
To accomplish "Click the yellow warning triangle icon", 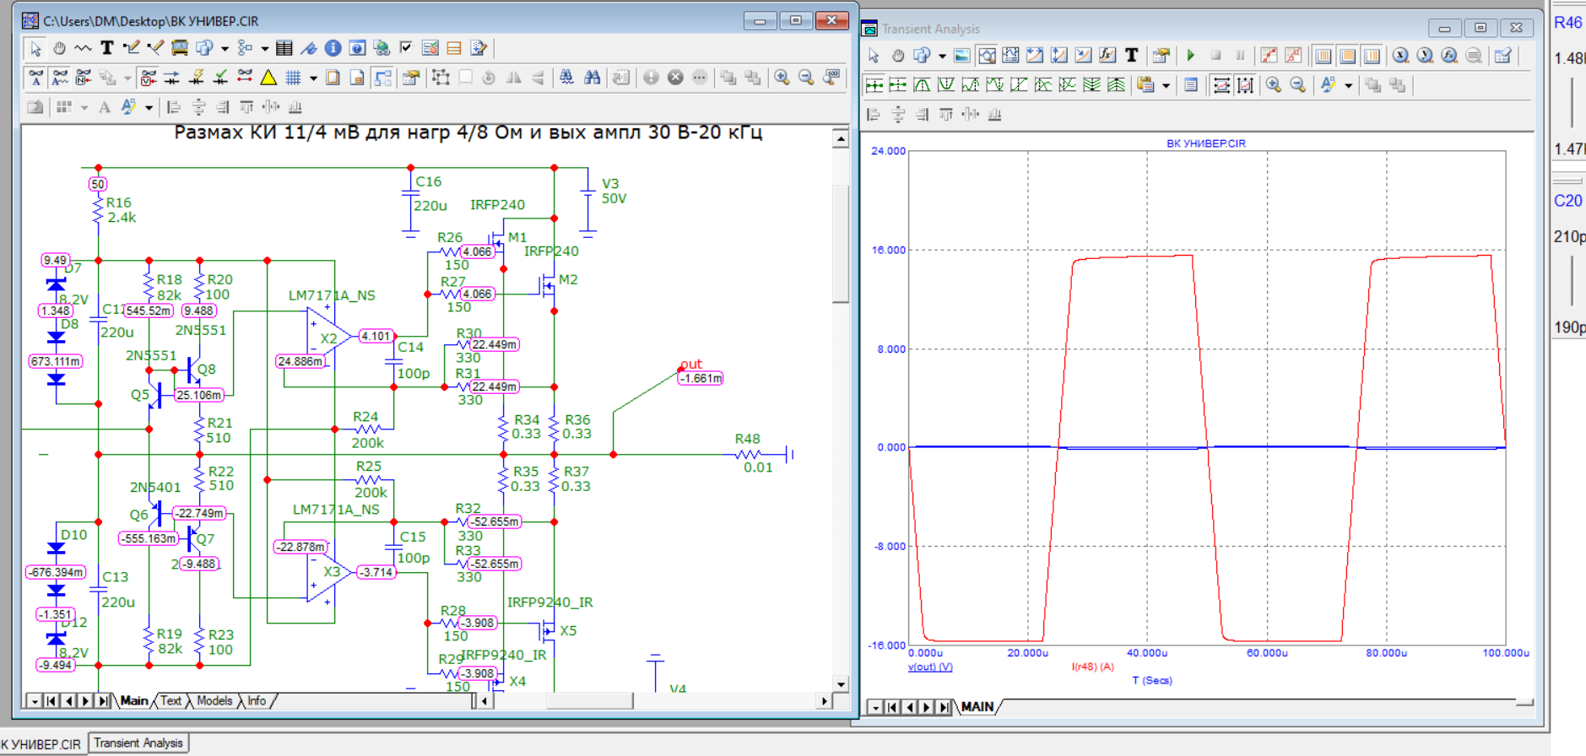I will coord(268,78).
